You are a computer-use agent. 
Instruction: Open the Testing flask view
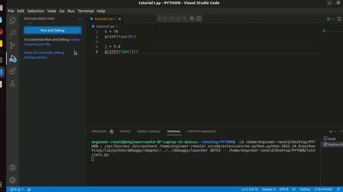pyautogui.click(x=12, y=83)
